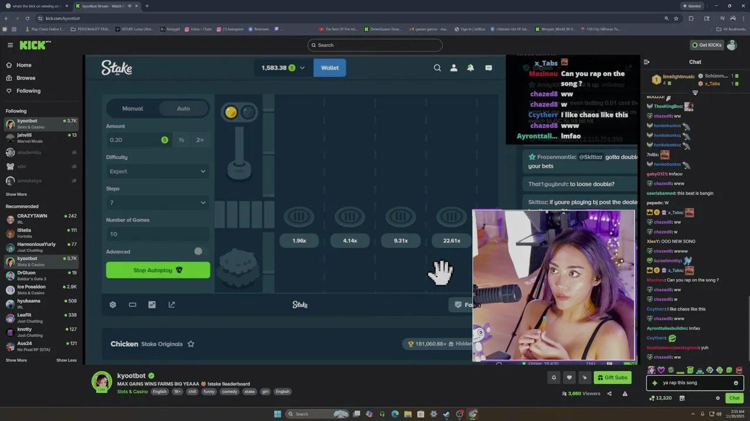The width and height of the screenshot is (750, 421).
Task: Open channel points shop icon
Action: point(682,398)
